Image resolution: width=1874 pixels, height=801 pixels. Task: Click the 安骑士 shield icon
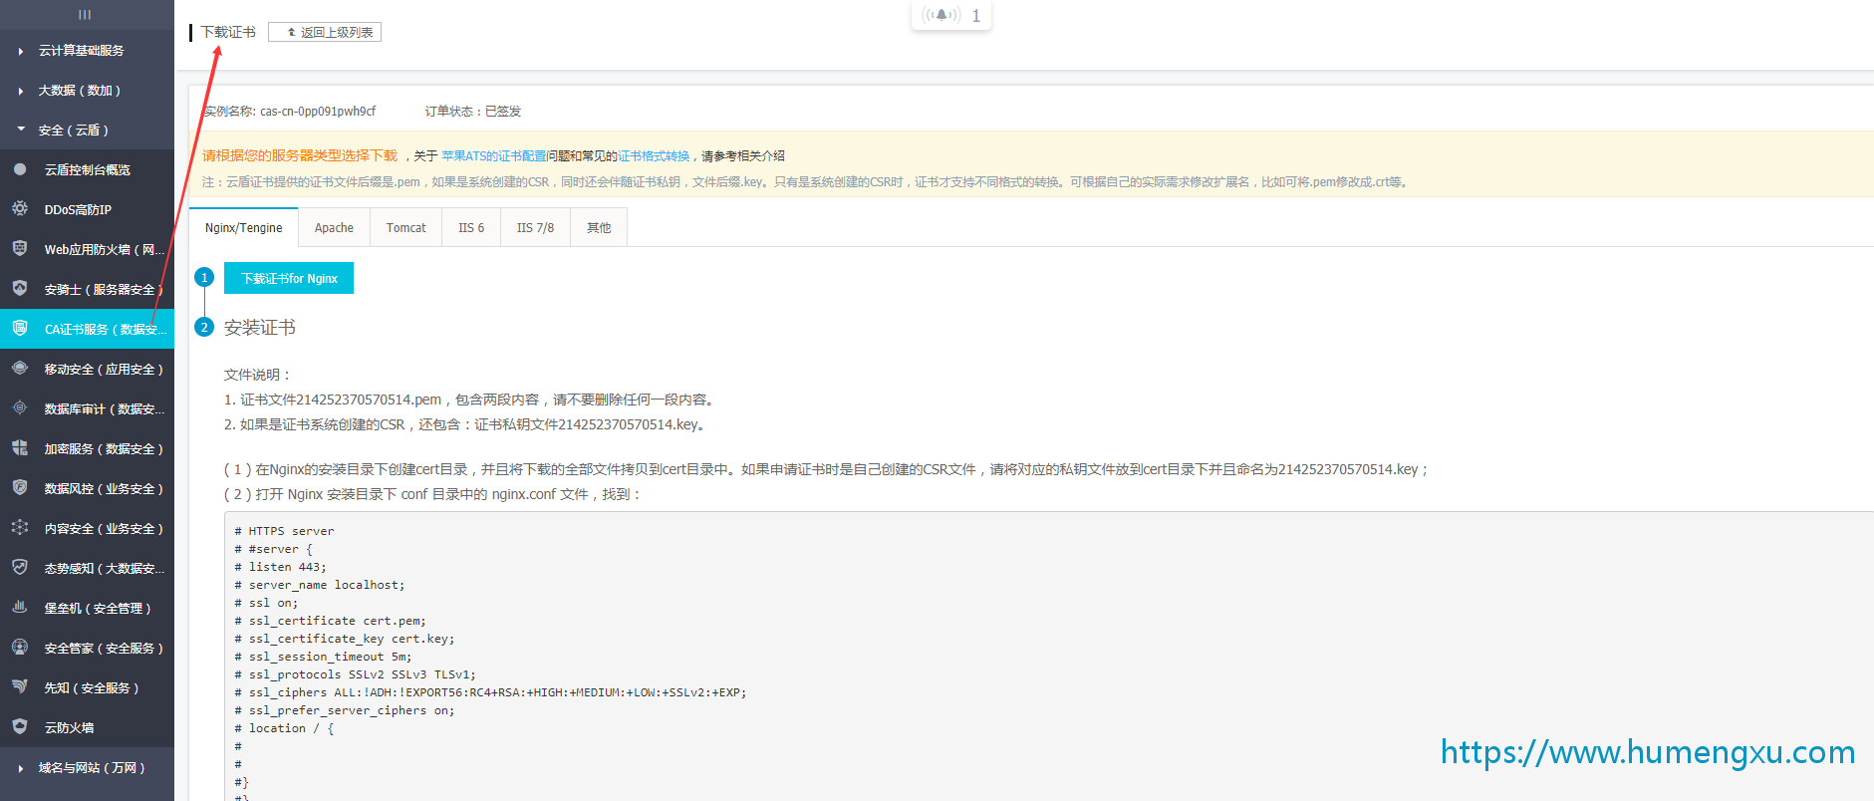tap(20, 289)
